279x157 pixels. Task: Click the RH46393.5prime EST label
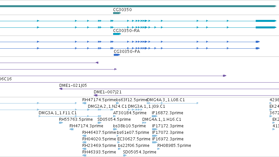click(x=99, y=152)
